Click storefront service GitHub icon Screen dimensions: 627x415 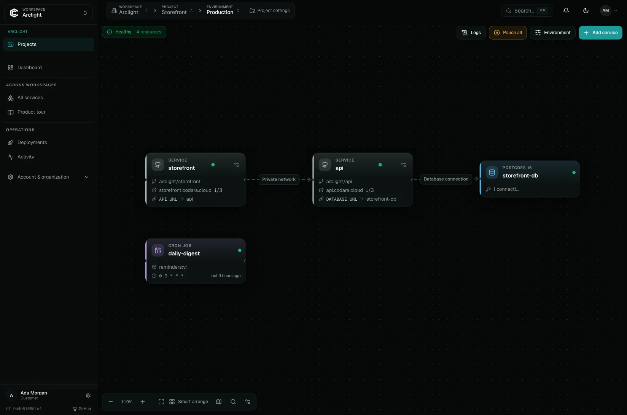tap(158, 165)
